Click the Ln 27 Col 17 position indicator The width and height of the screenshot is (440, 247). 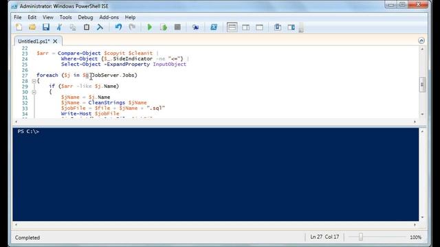324,237
